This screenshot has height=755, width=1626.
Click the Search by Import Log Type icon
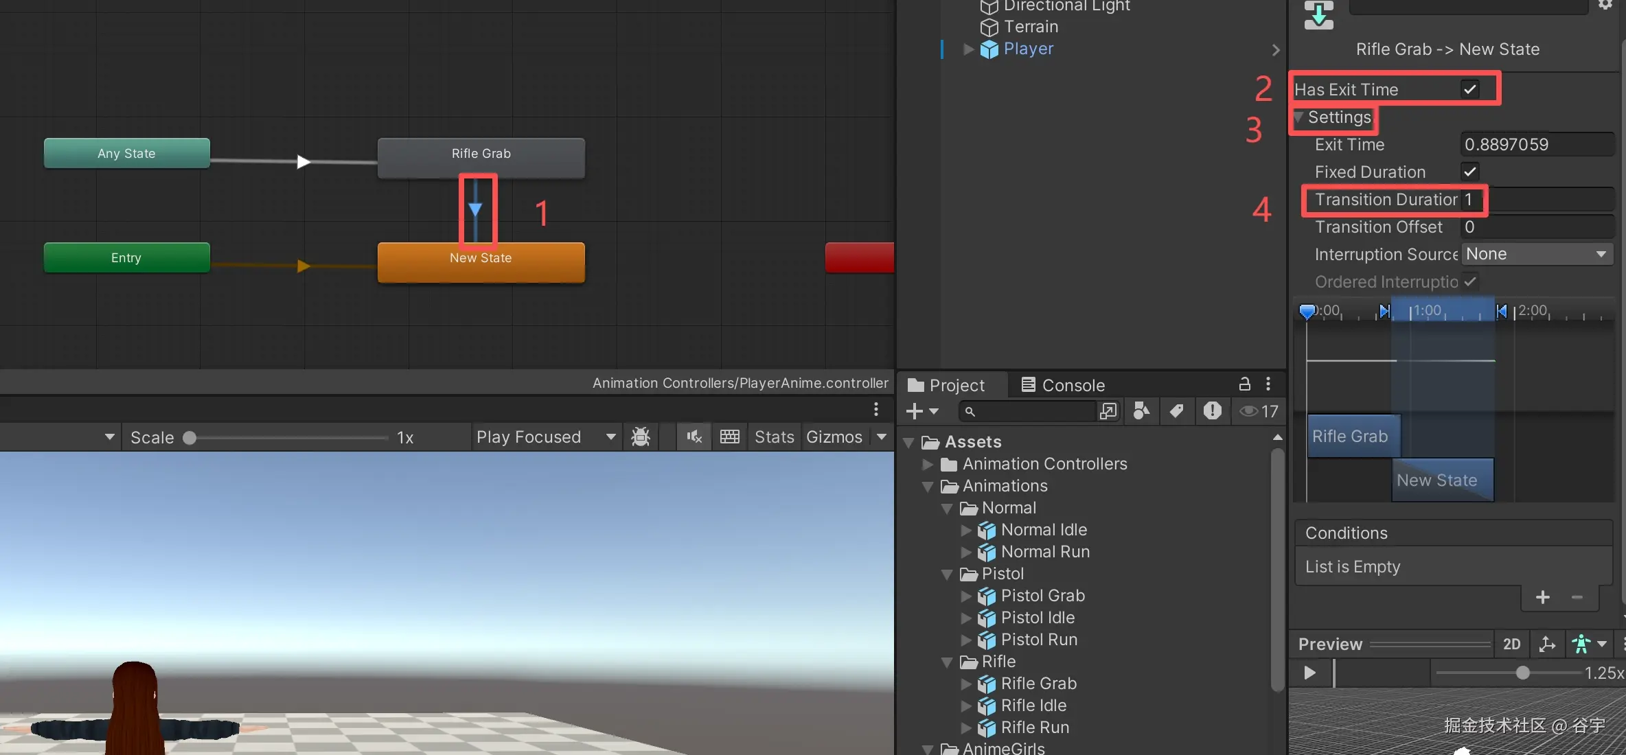point(1212,410)
